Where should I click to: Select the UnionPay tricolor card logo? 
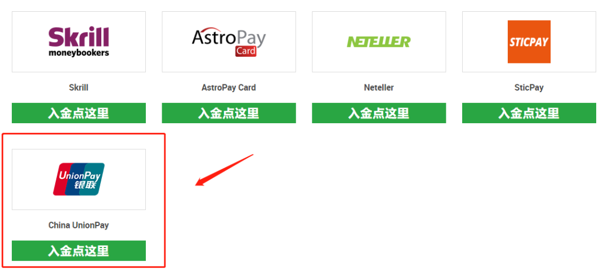(79, 179)
